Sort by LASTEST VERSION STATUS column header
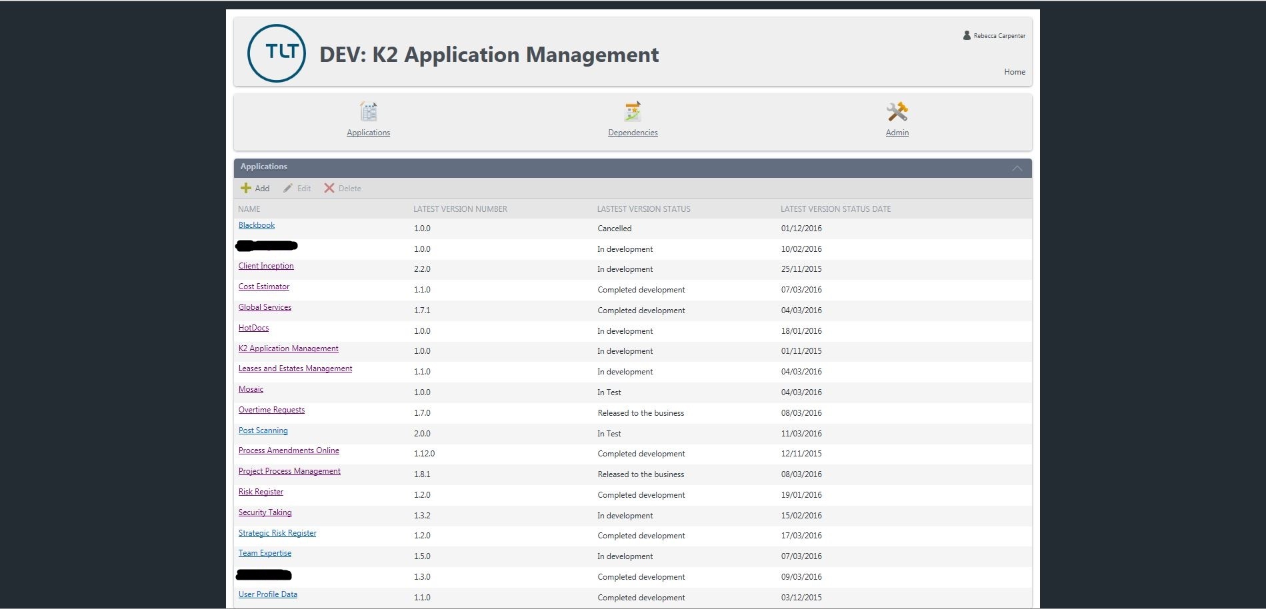This screenshot has width=1266, height=609. (x=643, y=209)
